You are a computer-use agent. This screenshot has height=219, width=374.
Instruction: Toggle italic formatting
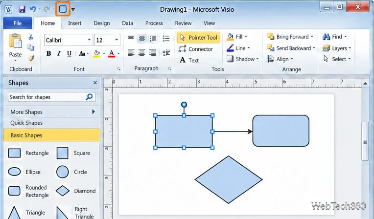click(59, 53)
